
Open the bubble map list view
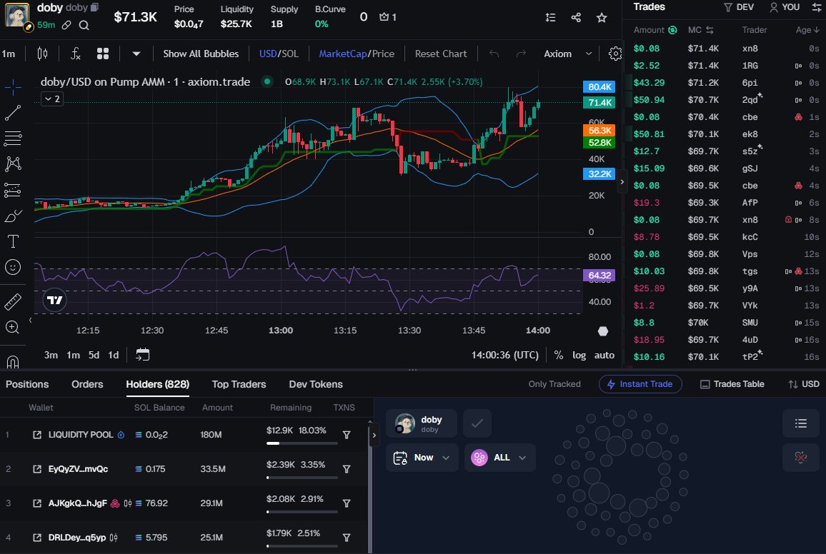pos(801,423)
